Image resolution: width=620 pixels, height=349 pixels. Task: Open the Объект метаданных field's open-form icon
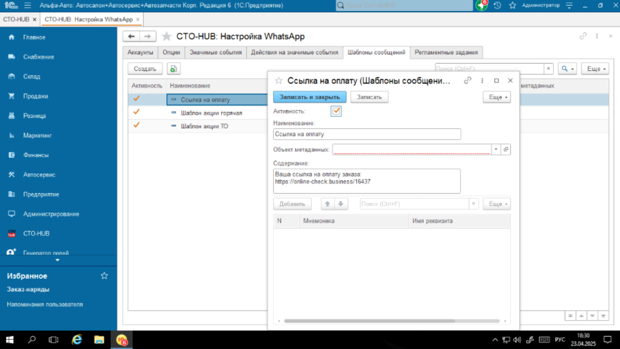pos(506,149)
